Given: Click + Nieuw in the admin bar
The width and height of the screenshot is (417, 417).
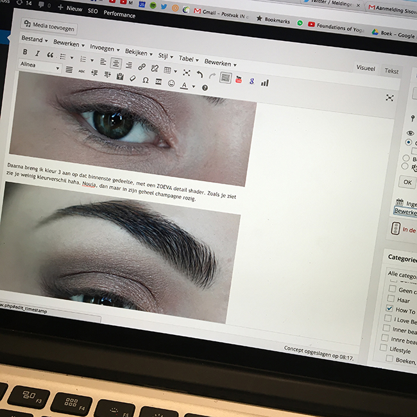Looking at the screenshot, I should point(70,8).
